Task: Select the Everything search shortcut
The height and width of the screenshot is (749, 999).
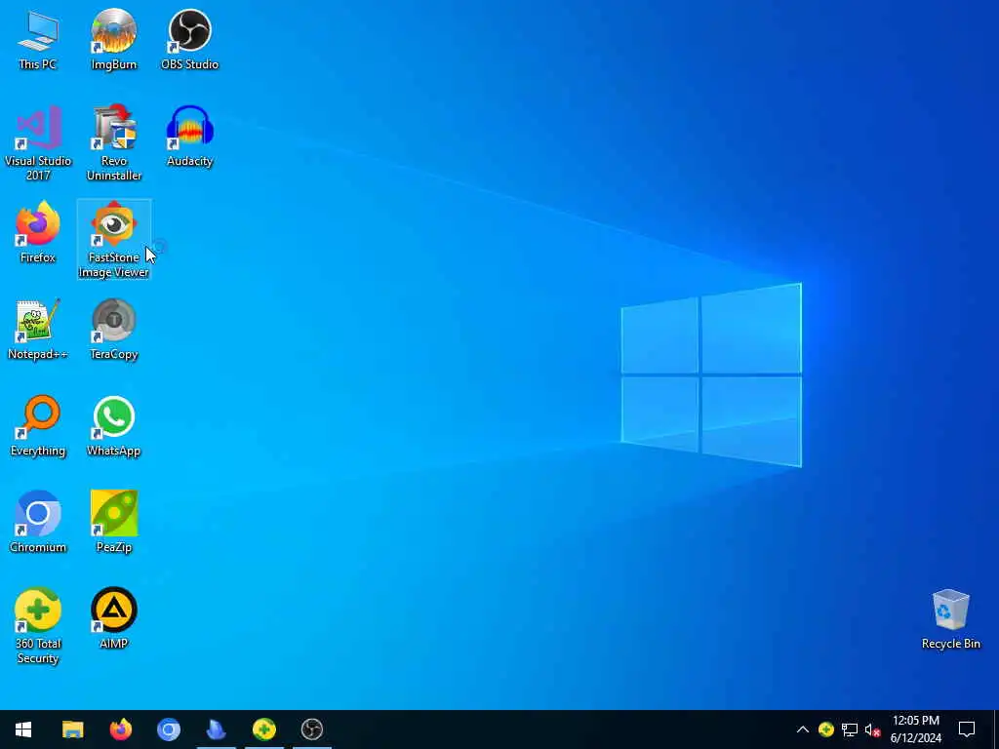Action: [38, 426]
